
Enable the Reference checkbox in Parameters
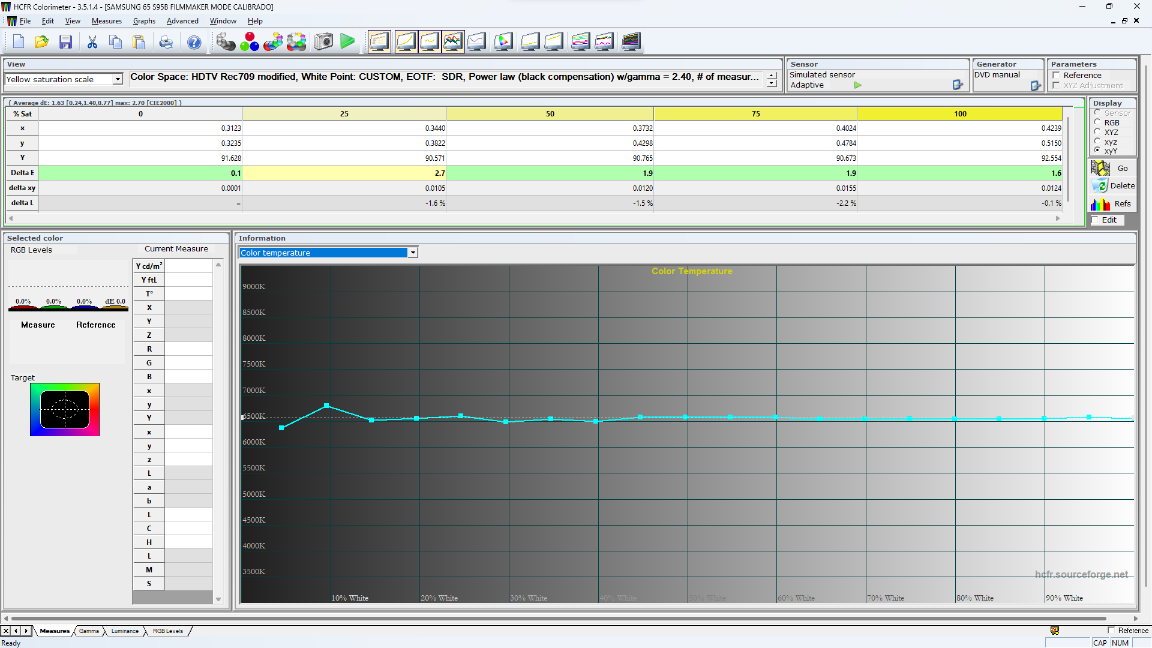coord(1057,76)
